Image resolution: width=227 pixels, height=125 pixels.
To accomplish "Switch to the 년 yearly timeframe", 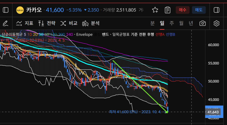I will pyautogui.click(x=191, y=23).
